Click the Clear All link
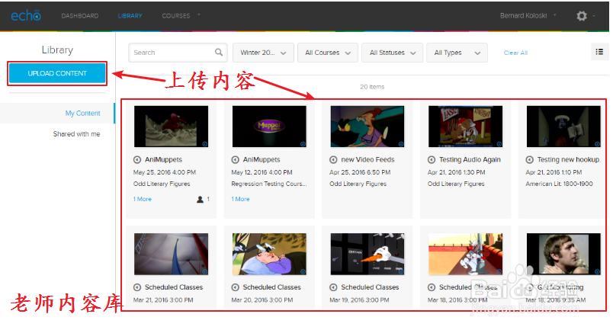613x330 pixels. pos(515,53)
